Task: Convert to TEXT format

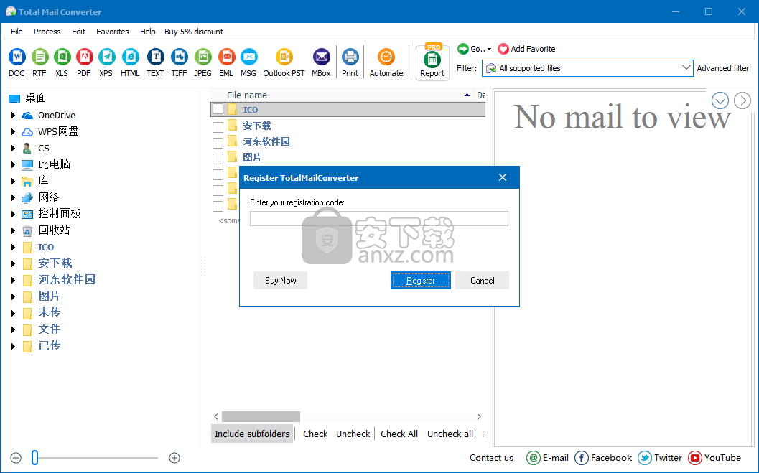Action: (x=155, y=62)
